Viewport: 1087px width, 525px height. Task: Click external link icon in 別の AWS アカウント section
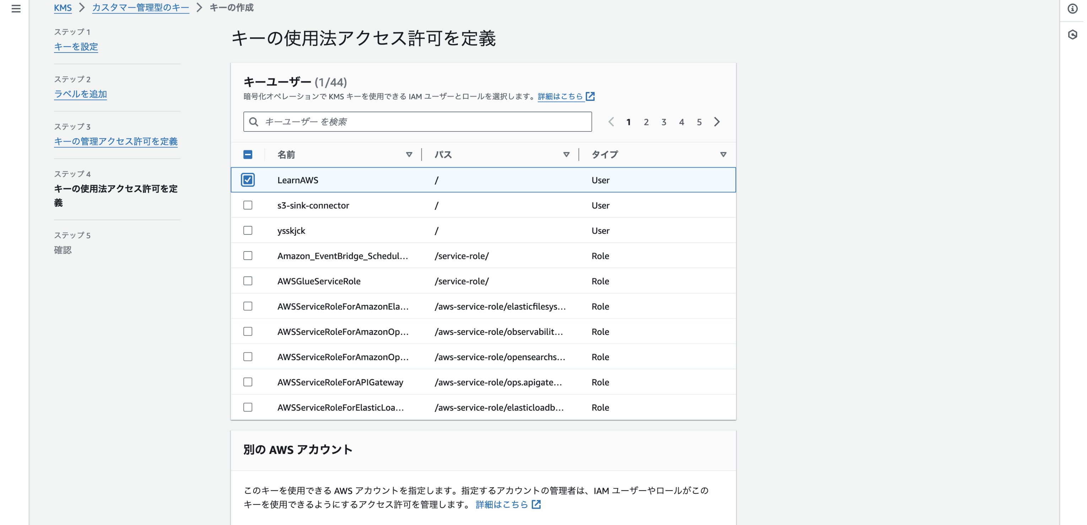click(536, 504)
